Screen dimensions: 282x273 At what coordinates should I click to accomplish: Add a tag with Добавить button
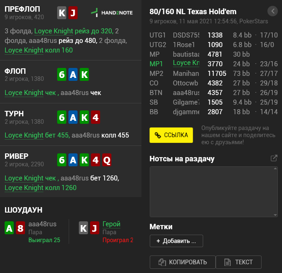pos(176,241)
